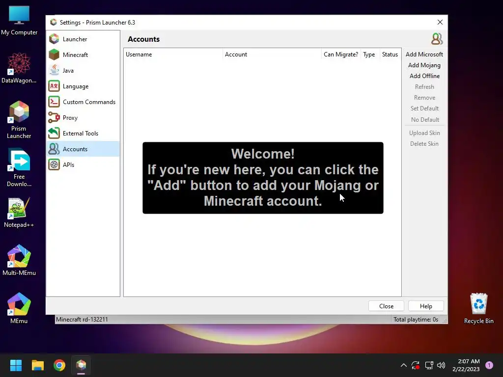
Task: Select the Proxy settings icon
Action: point(54,118)
